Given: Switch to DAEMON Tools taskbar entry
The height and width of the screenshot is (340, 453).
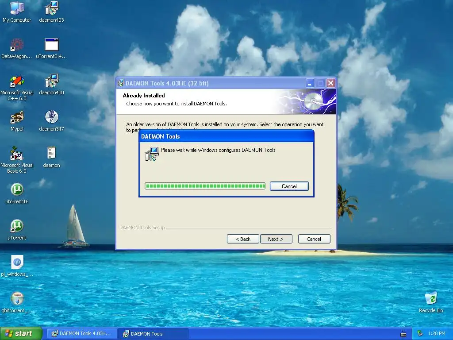Looking at the screenshot, I should click(153, 333).
